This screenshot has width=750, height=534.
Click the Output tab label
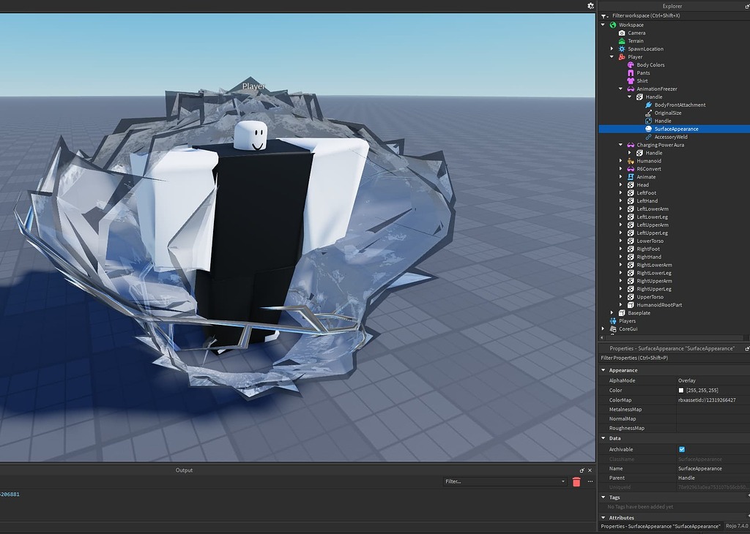(x=183, y=470)
